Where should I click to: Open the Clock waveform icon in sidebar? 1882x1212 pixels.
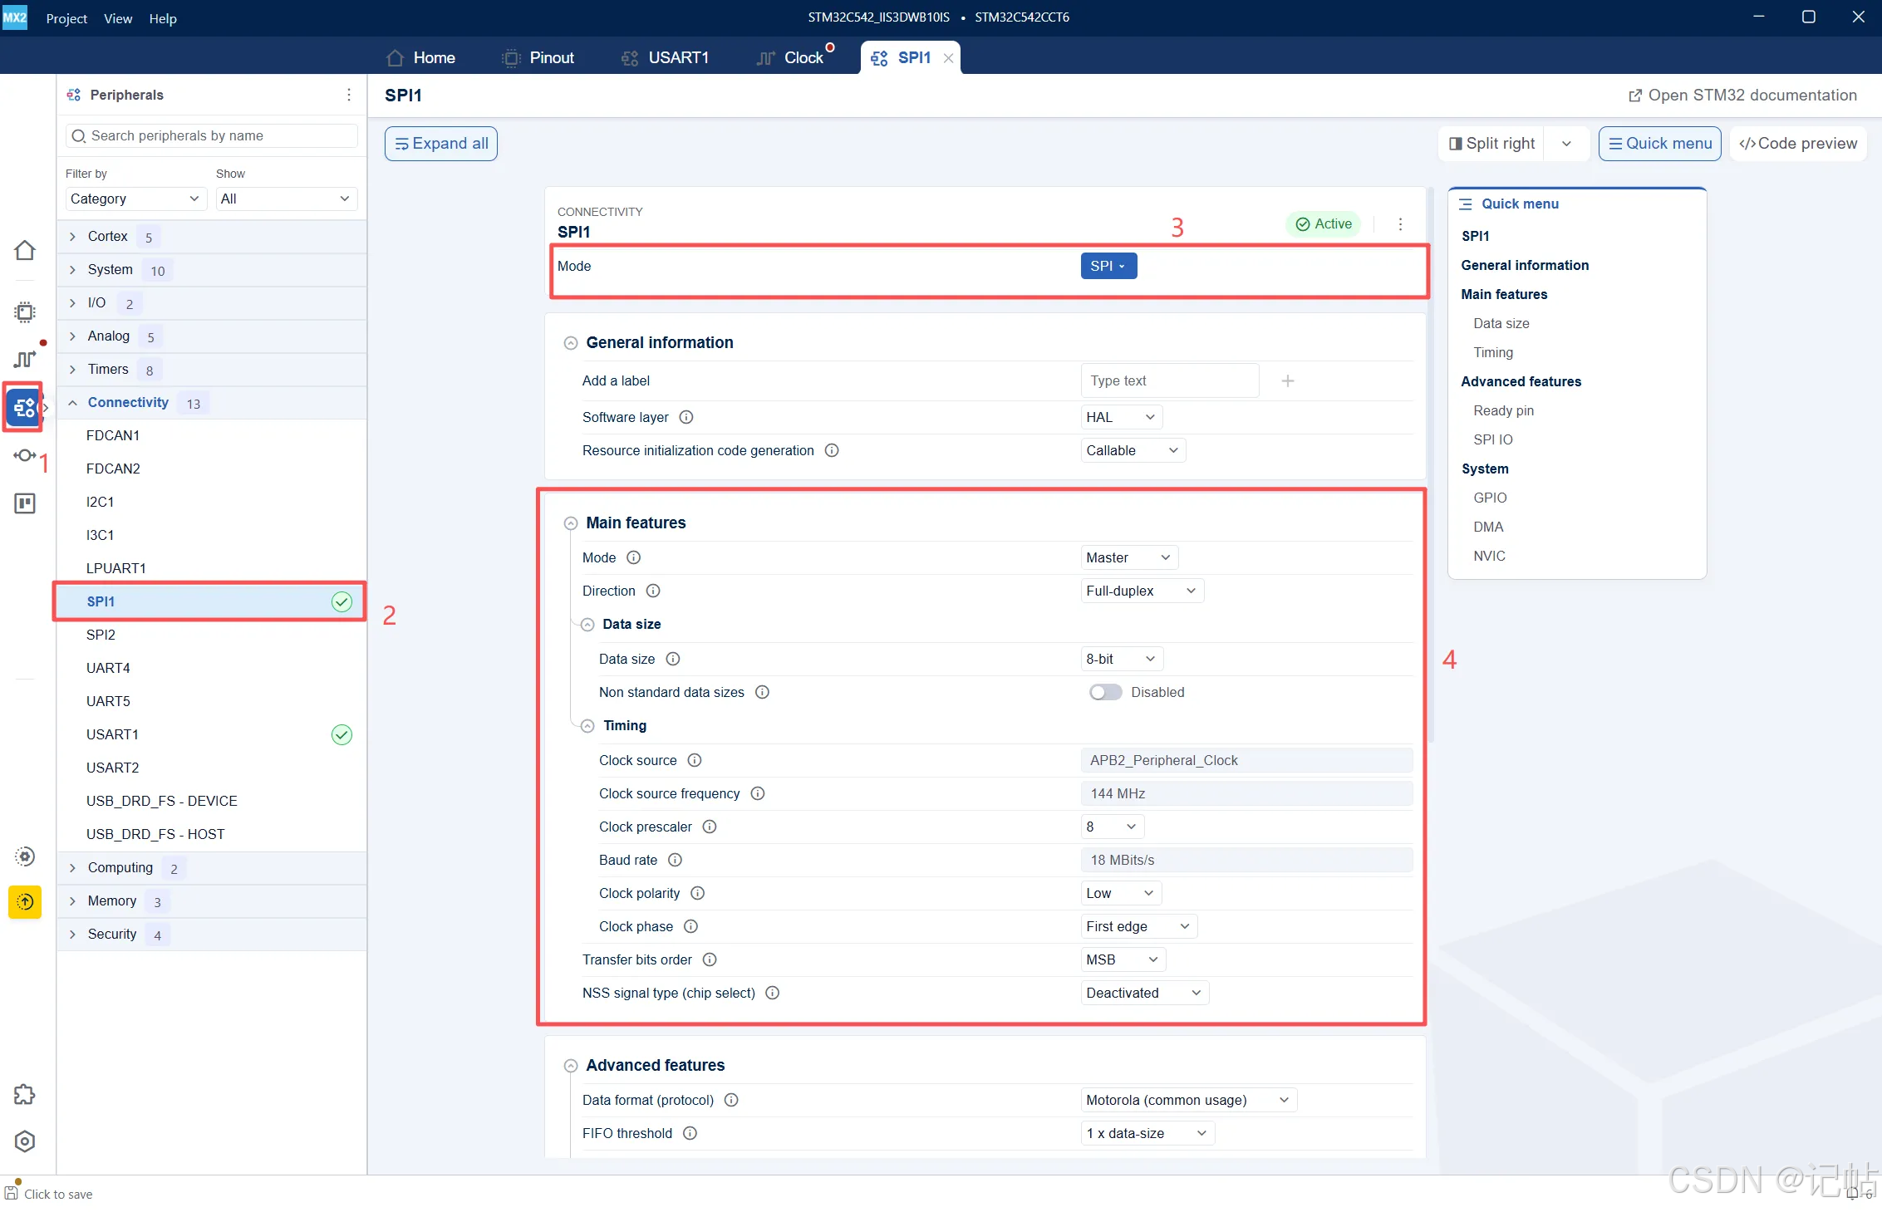tap(25, 359)
